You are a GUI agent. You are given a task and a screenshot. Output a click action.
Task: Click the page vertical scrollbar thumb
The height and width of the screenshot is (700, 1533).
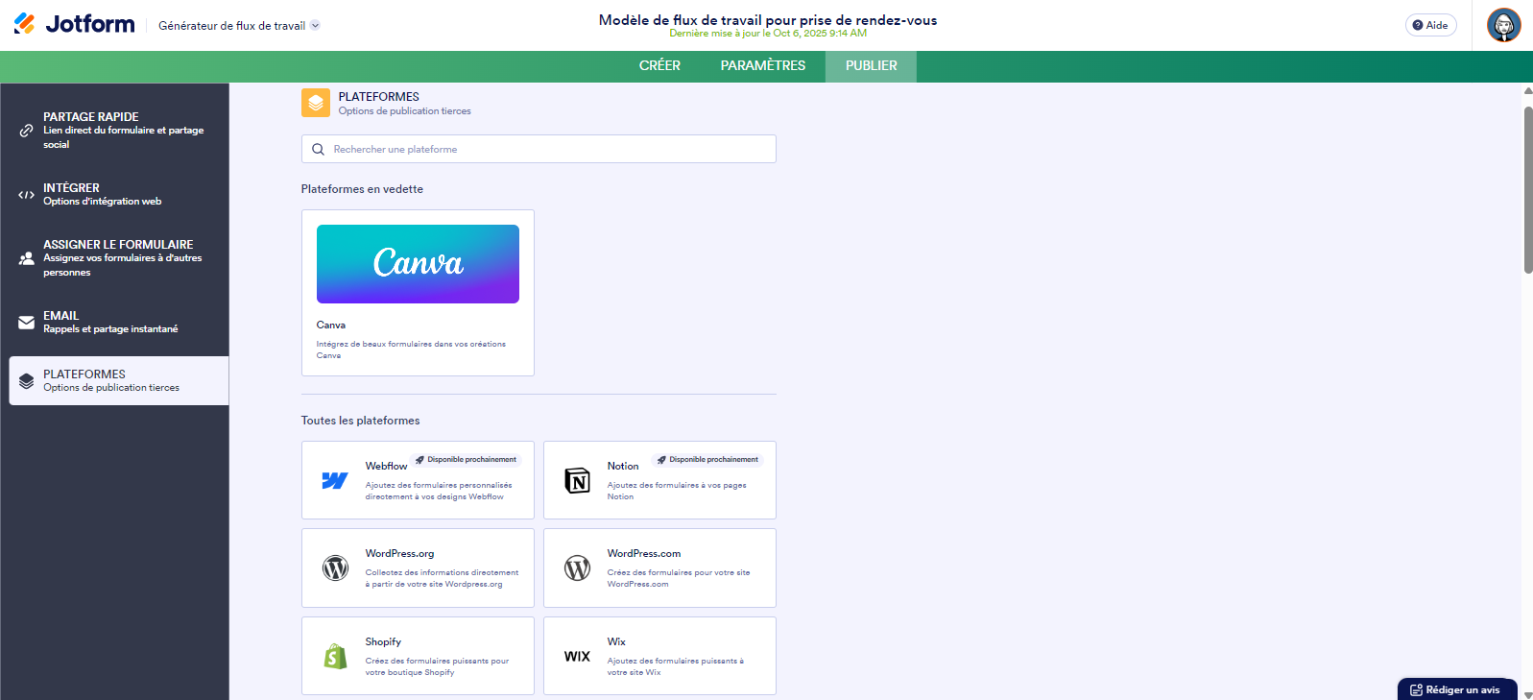(x=1528, y=190)
